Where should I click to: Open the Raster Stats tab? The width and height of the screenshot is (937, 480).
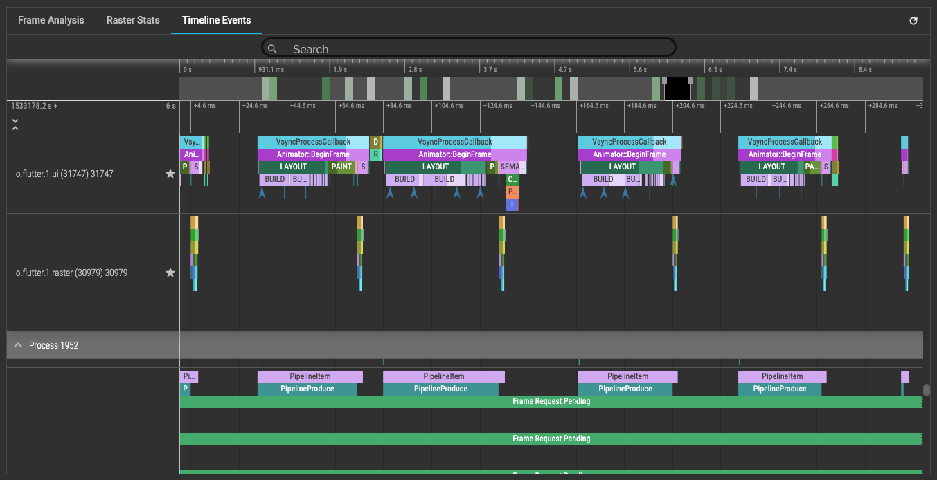pos(133,20)
